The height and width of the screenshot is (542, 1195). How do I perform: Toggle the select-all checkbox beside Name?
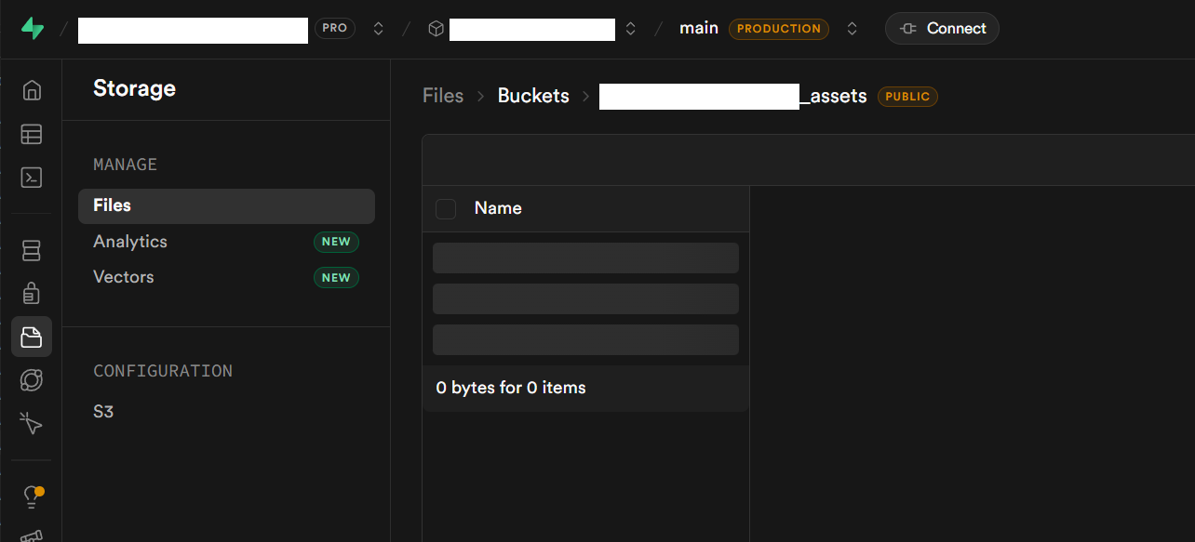coord(446,208)
